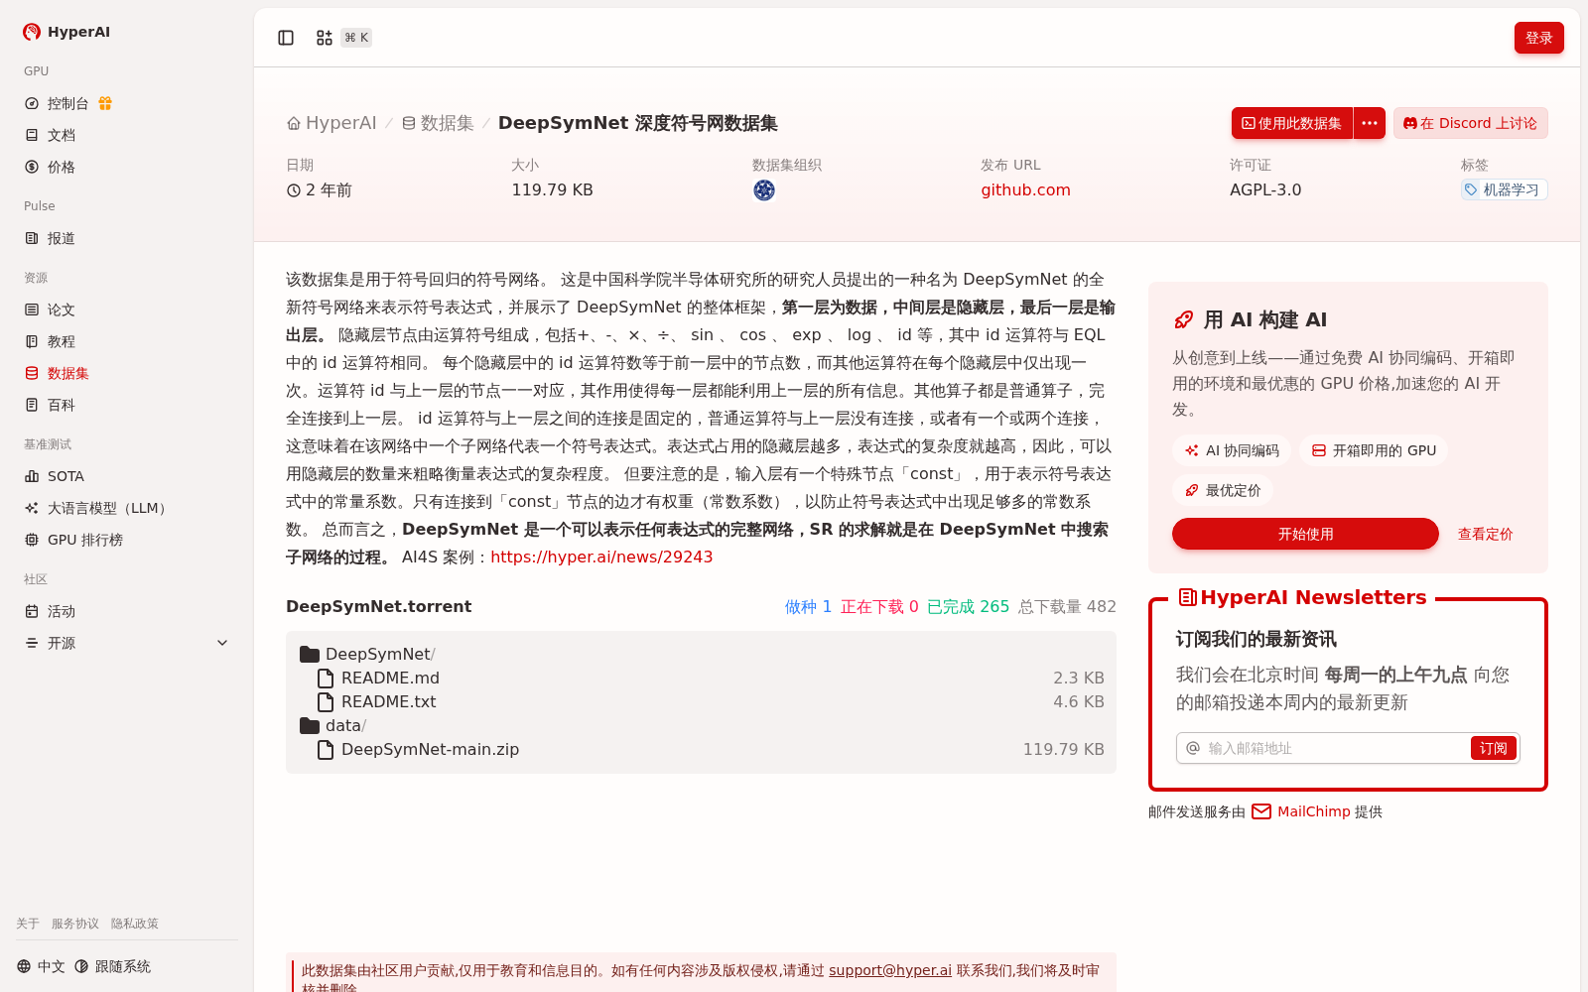Open the 隐私政策 footer link

tap(135, 924)
